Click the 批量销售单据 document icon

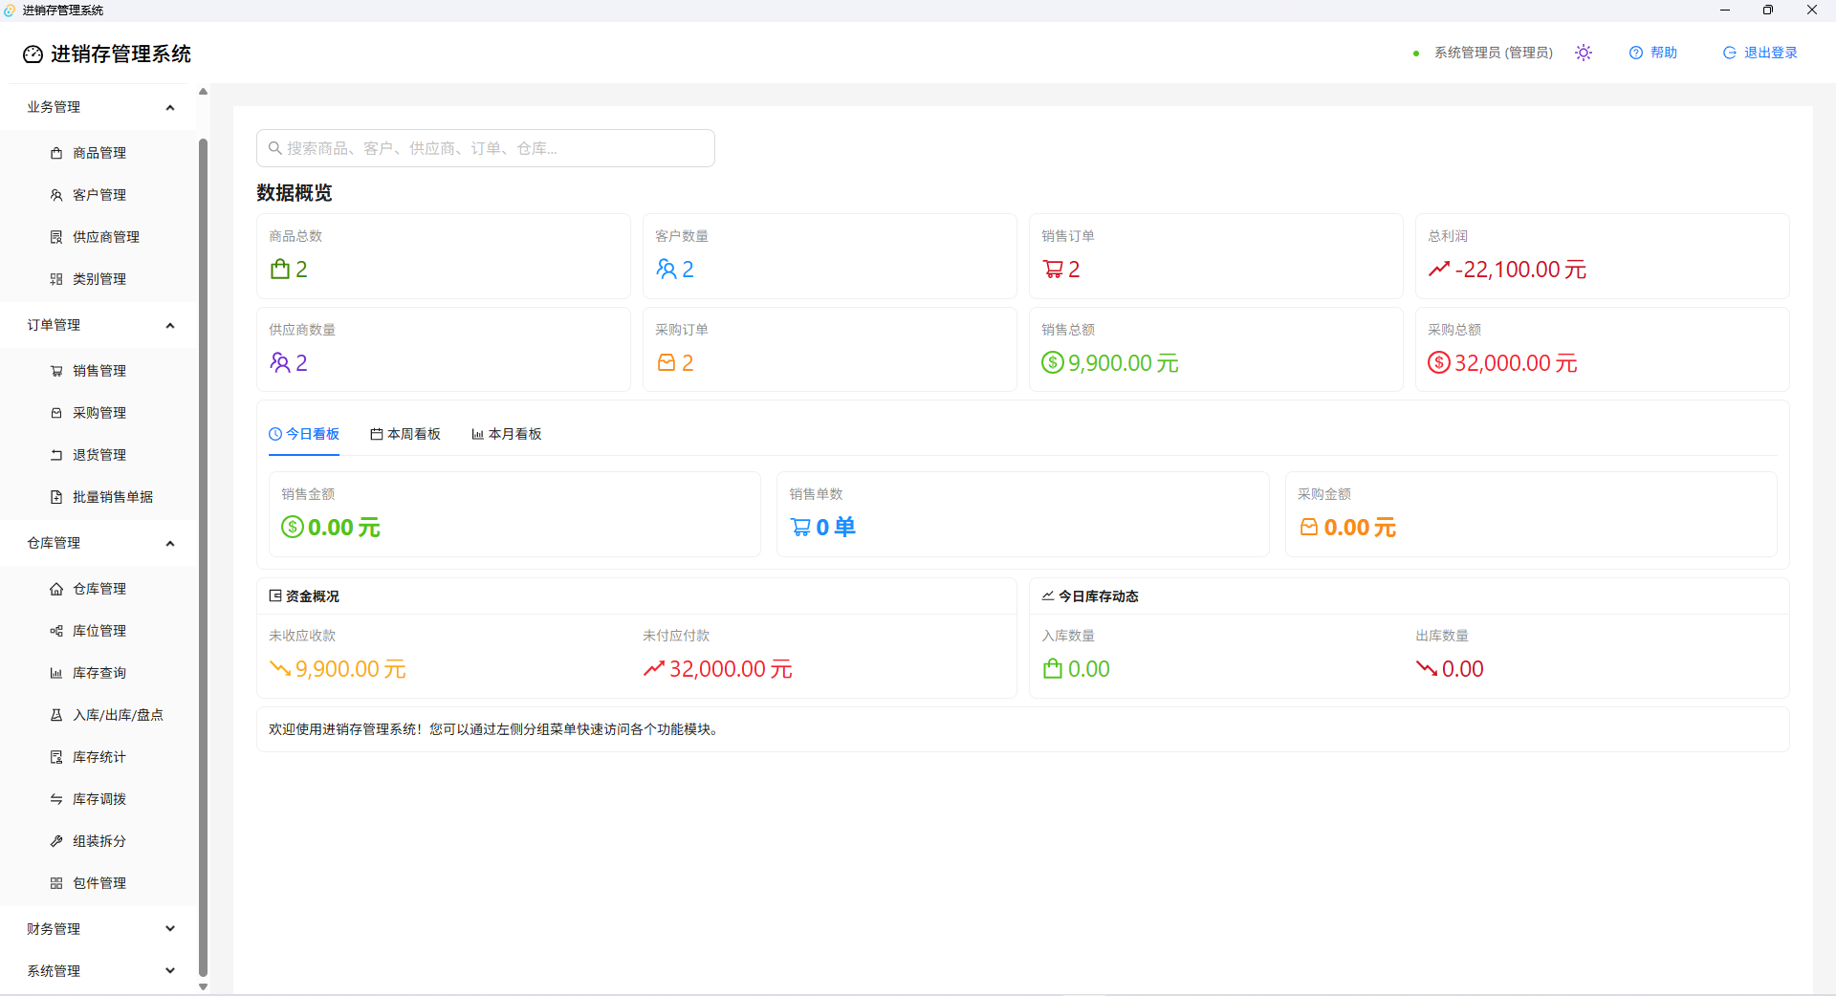tap(56, 497)
